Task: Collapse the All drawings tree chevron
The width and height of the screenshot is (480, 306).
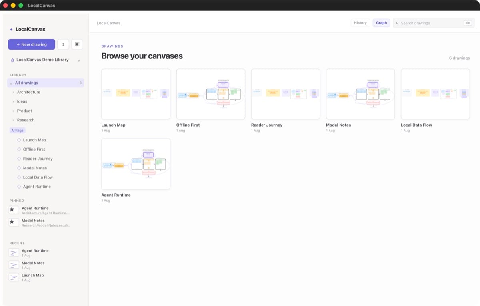Action: [x=11, y=83]
